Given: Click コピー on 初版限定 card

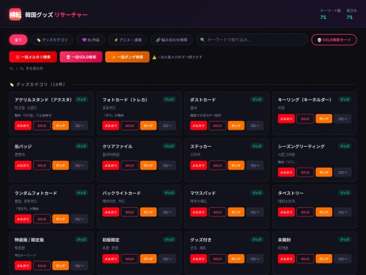Looking at the screenshot, I should [x=167, y=259].
